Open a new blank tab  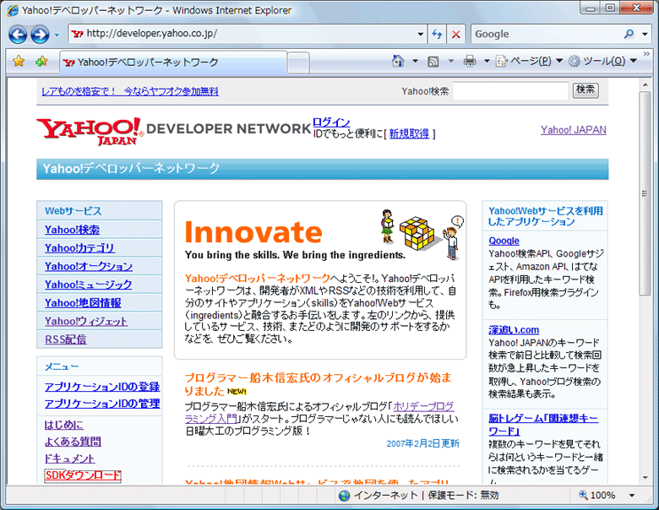coord(299,62)
